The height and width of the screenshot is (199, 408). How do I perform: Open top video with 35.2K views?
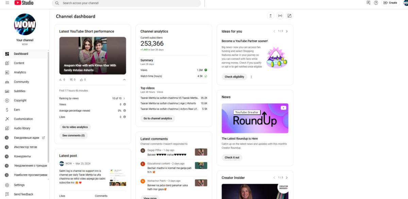174,98
